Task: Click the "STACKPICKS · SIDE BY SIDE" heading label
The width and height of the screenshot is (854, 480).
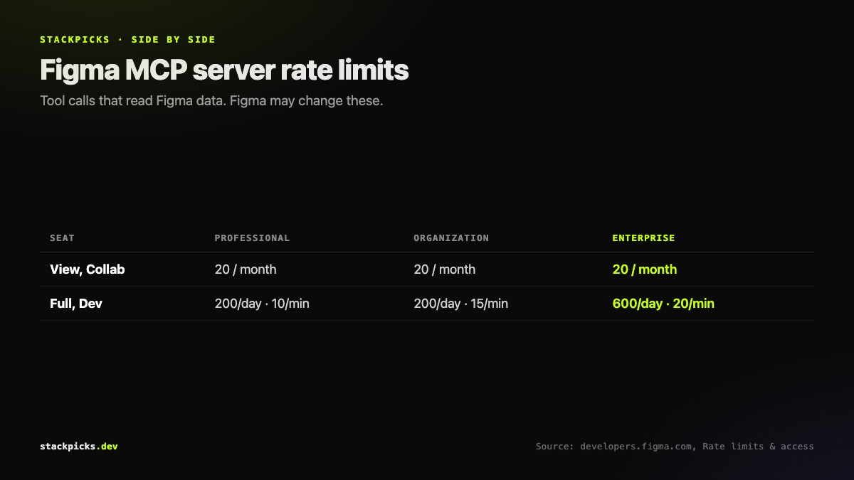Action: (127, 40)
